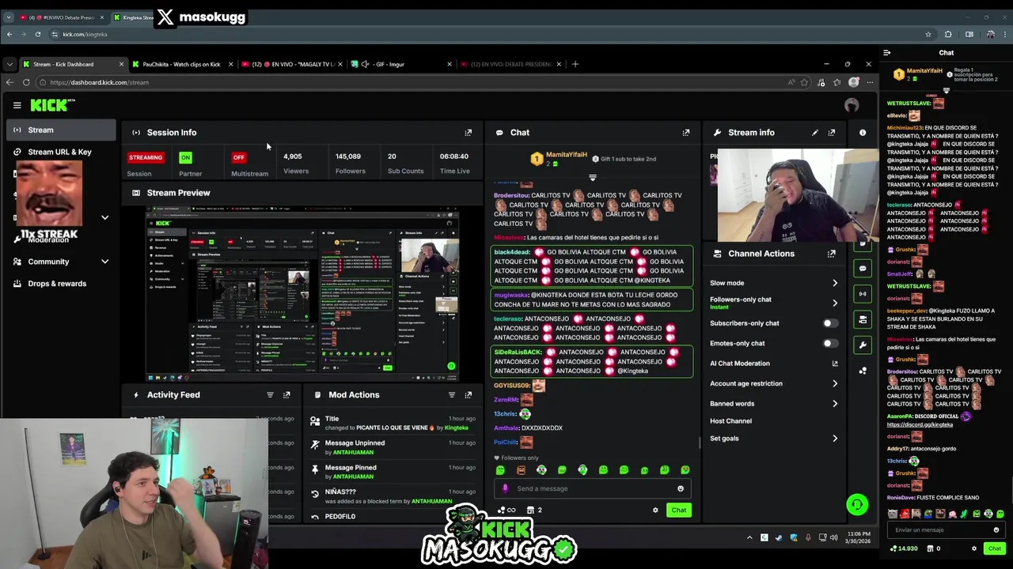Expand Banned words settings
The height and width of the screenshot is (569, 1013).
(x=834, y=404)
